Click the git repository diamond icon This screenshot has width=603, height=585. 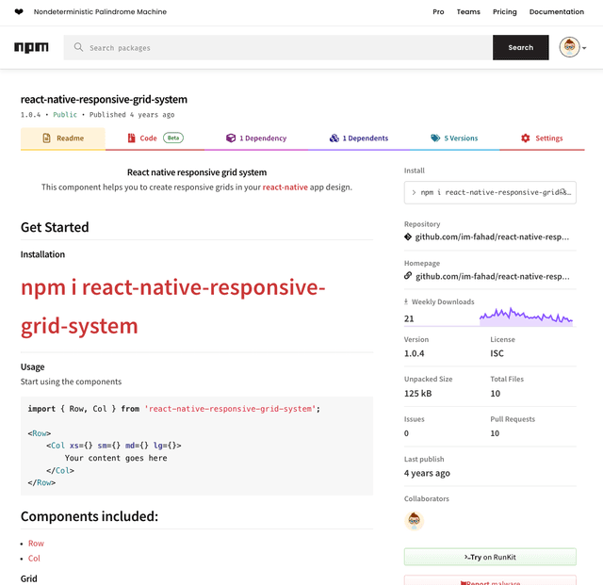tap(408, 236)
